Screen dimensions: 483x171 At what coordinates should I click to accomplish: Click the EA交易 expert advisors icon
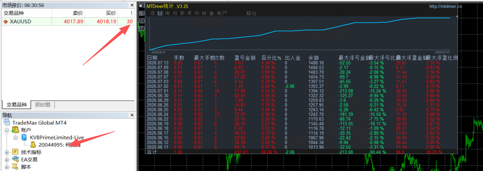coord(15,159)
